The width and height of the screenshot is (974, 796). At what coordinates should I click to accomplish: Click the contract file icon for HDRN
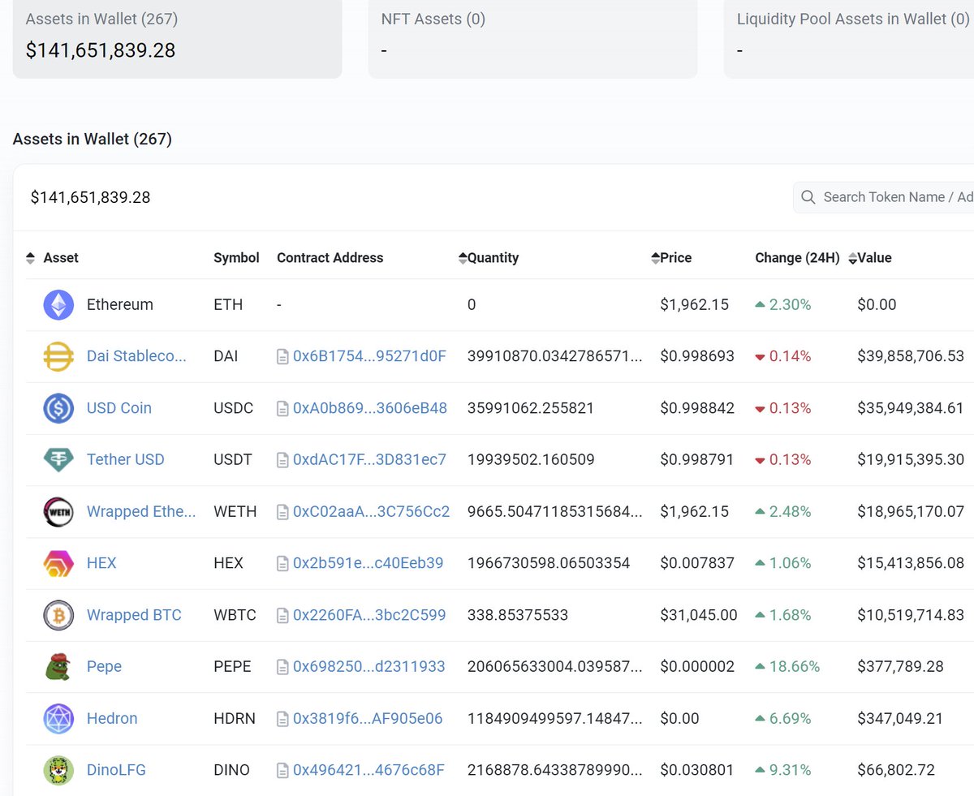pyautogui.click(x=282, y=719)
